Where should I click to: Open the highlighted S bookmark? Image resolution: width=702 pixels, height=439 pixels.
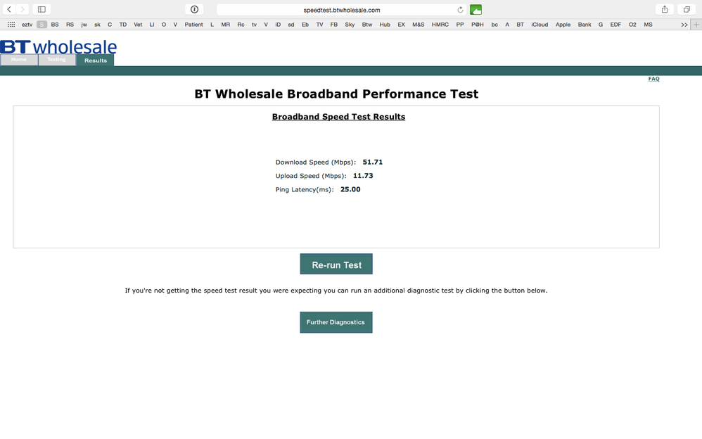point(42,25)
